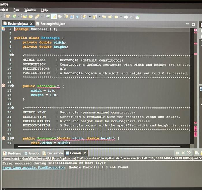Toggle the Java editor breadcrumb icon
This screenshot has width=202, height=190.
click(x=48, y=16)
